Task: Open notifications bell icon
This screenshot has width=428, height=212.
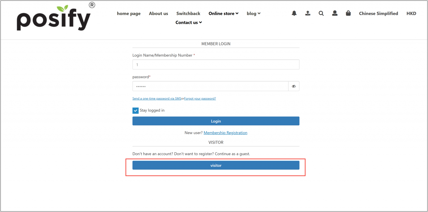Action: [294, 13]
